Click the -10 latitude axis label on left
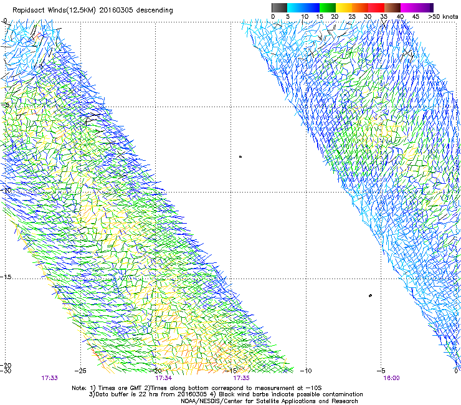Viewport: 461px width, 405px height. pos(6,191)
